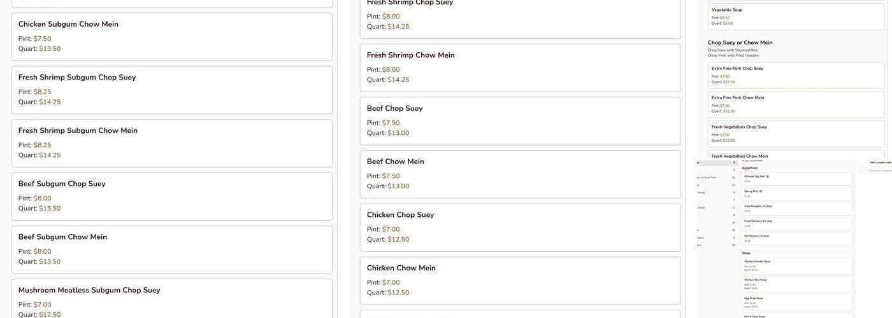Select Extra Fine Pork Chow Mein preview item
The height and width of the screenshot is (318, 892).
click(796, 104)
